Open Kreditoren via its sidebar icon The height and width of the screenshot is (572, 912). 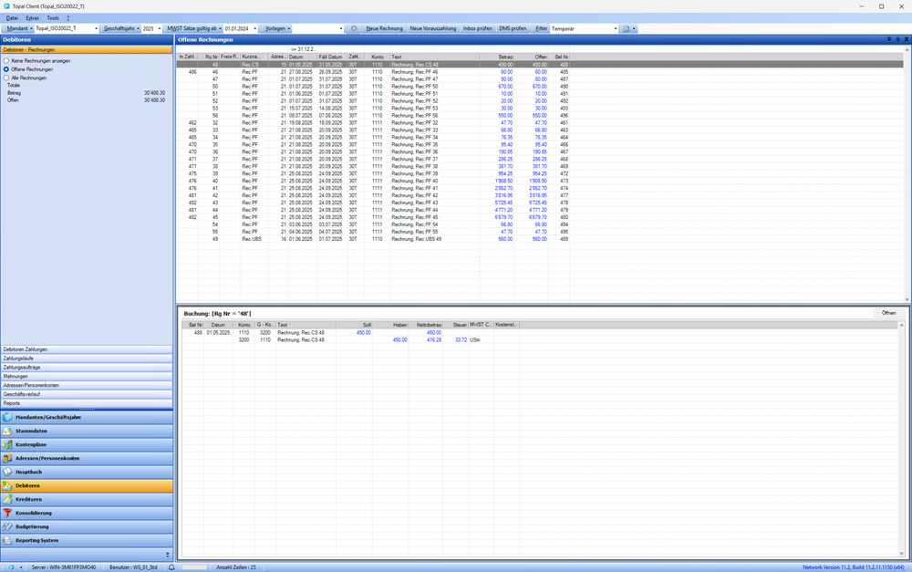(8, 499)
